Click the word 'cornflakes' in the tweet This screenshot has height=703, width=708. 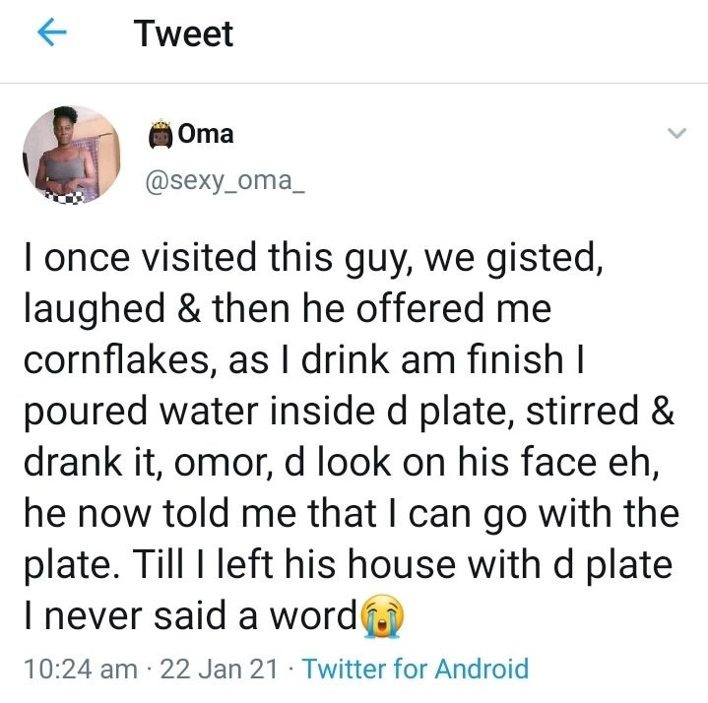pyautogui.click(x=117, y=359)
